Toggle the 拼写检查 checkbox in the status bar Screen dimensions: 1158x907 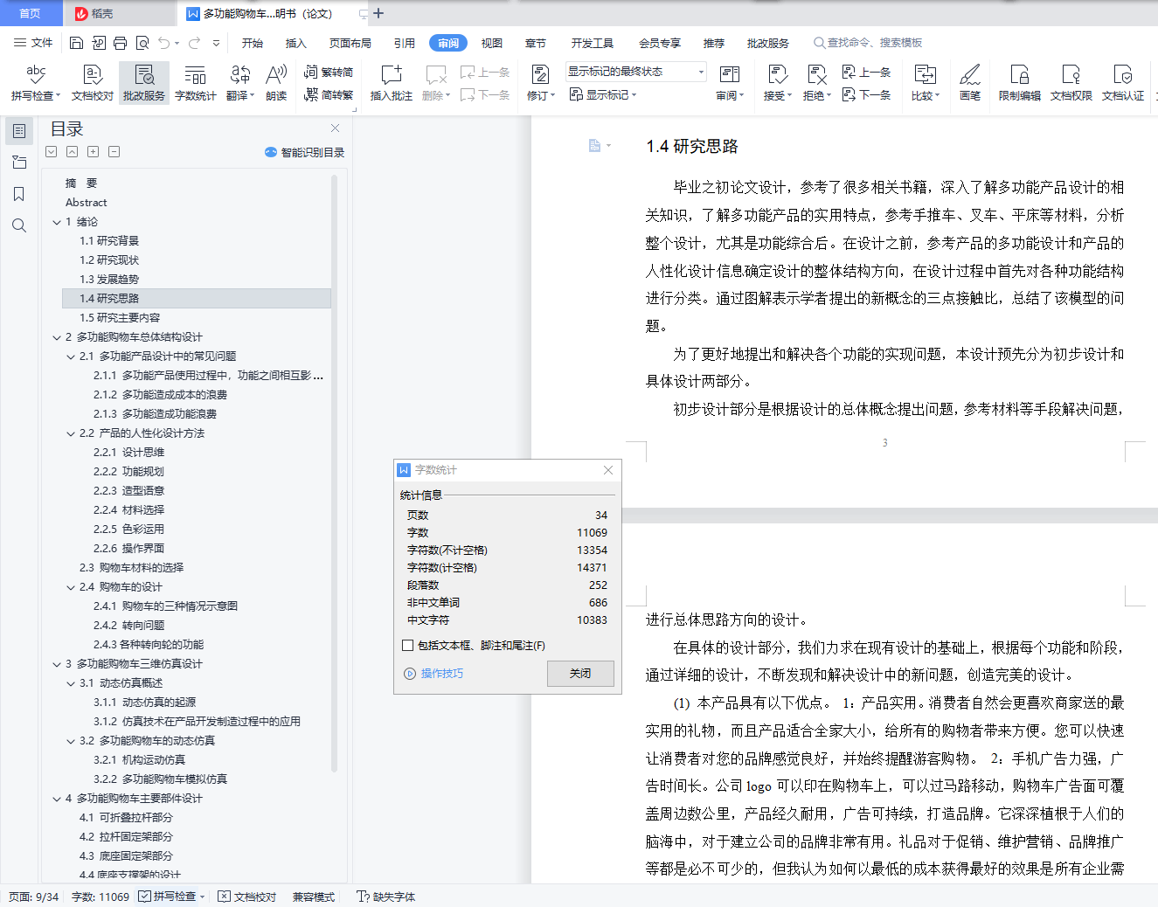pos(144,897)
